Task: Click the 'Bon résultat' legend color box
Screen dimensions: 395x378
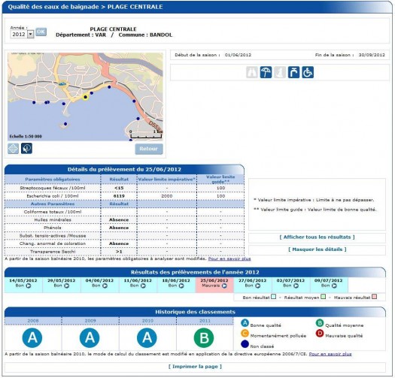Action: 273,296
